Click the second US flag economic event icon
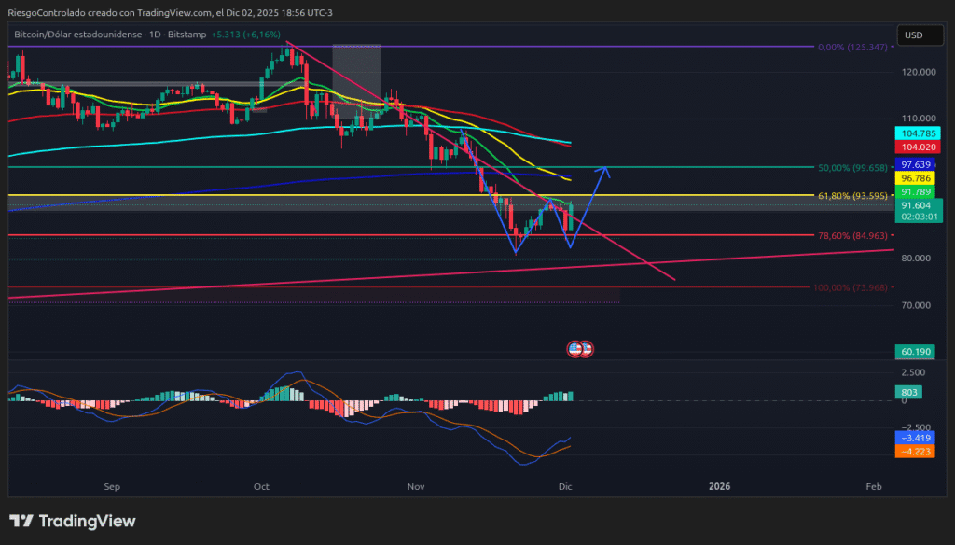955x545 pixels. [587, 348]
